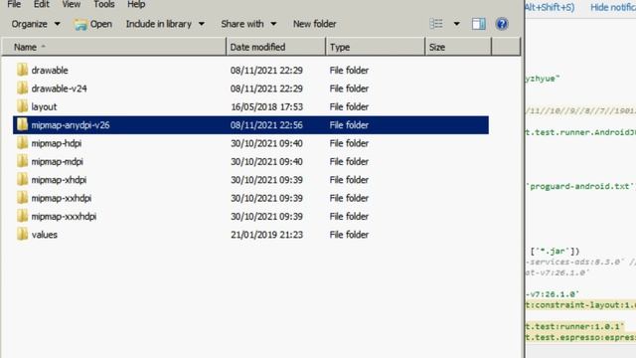Select the values folder icon
This screenshot has width=636, height=358.
(x=22, y=235)
